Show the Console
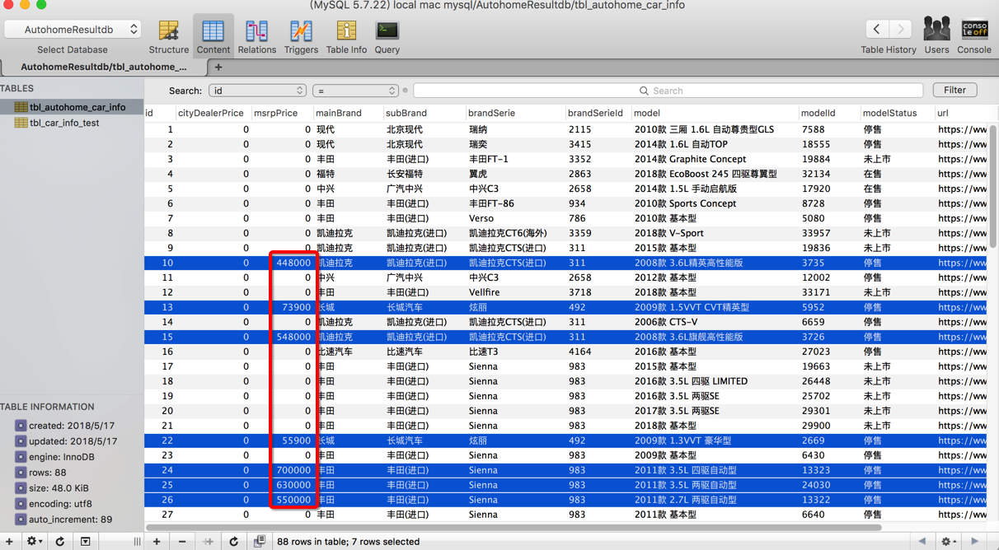 (x=974, y=37)
